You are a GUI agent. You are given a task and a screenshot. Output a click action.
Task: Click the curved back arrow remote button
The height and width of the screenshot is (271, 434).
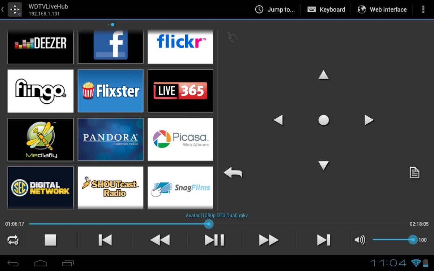coord(233,173)
